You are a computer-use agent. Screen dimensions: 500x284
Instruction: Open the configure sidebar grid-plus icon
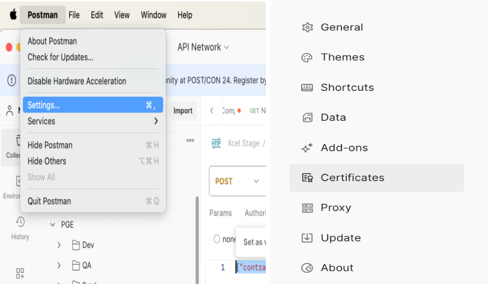pyautogui.click(x=20, y=273)
